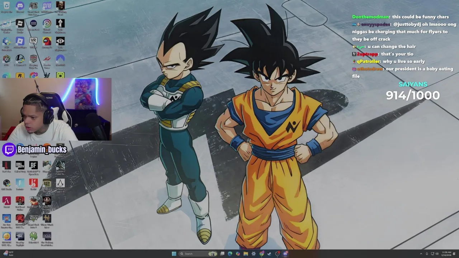Open the Assassin's Creed II white logo shortcut
The image size is (459, 258).
pos(60,186)
